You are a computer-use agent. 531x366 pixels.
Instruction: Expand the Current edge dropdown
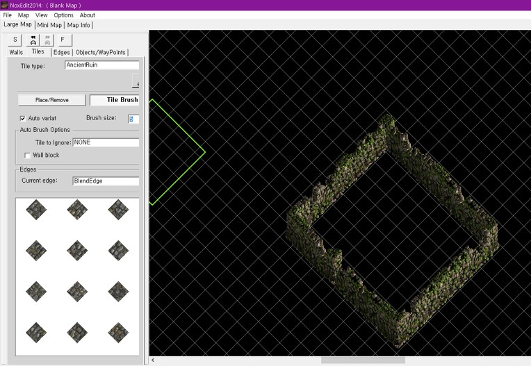[106, 181]
